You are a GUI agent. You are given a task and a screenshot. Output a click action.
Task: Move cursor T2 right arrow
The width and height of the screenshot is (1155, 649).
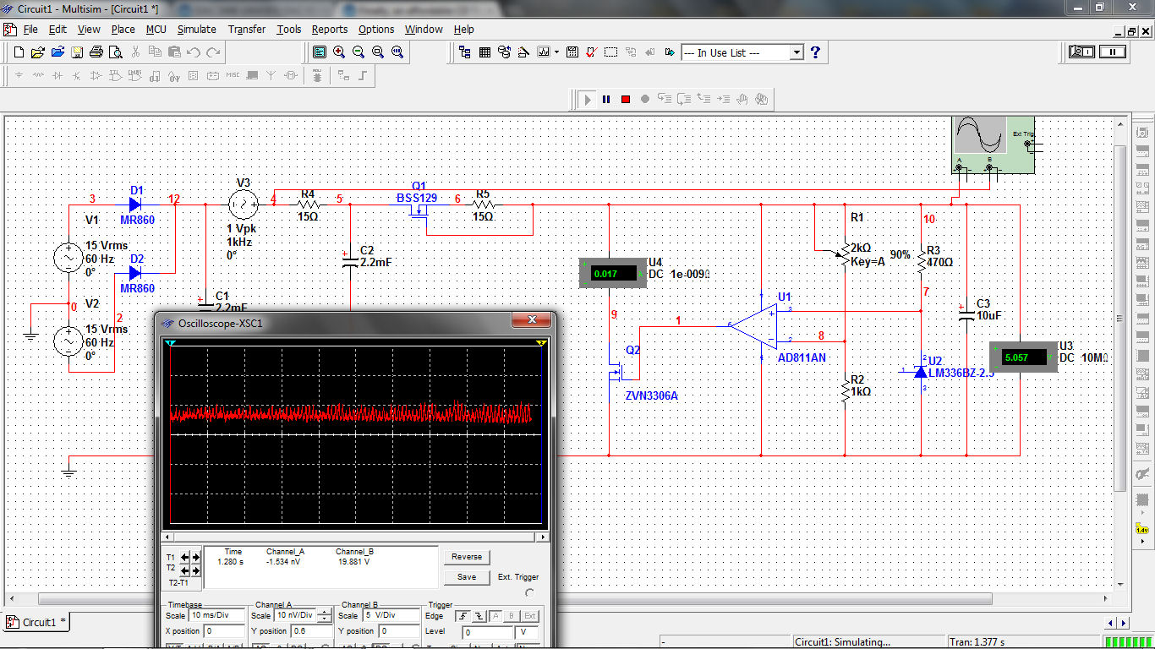[195, 569]
